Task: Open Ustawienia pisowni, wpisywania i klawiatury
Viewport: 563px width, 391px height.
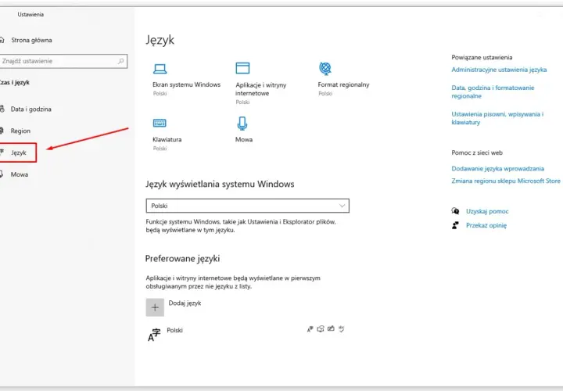Action: pyautogui.click(x=497, y=118)
